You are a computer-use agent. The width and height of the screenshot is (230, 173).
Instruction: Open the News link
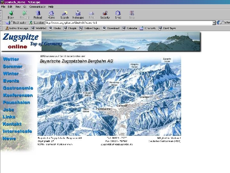click(9, 139)
